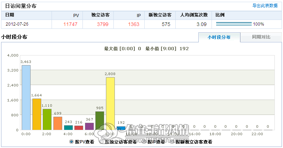Click the blue 9:00 bar labeled 192
Image resolution: width=283 pixels, height=148 pixels.
(121, 128)
